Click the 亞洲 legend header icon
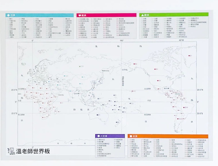 click(9, 15)
